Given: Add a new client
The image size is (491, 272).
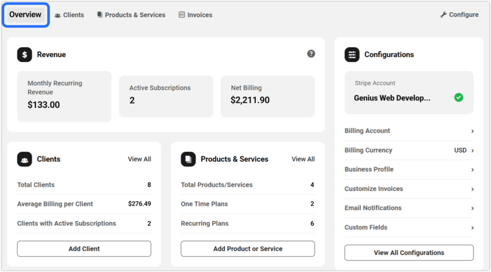Looking at the screenshot, I should click(84, 249).
